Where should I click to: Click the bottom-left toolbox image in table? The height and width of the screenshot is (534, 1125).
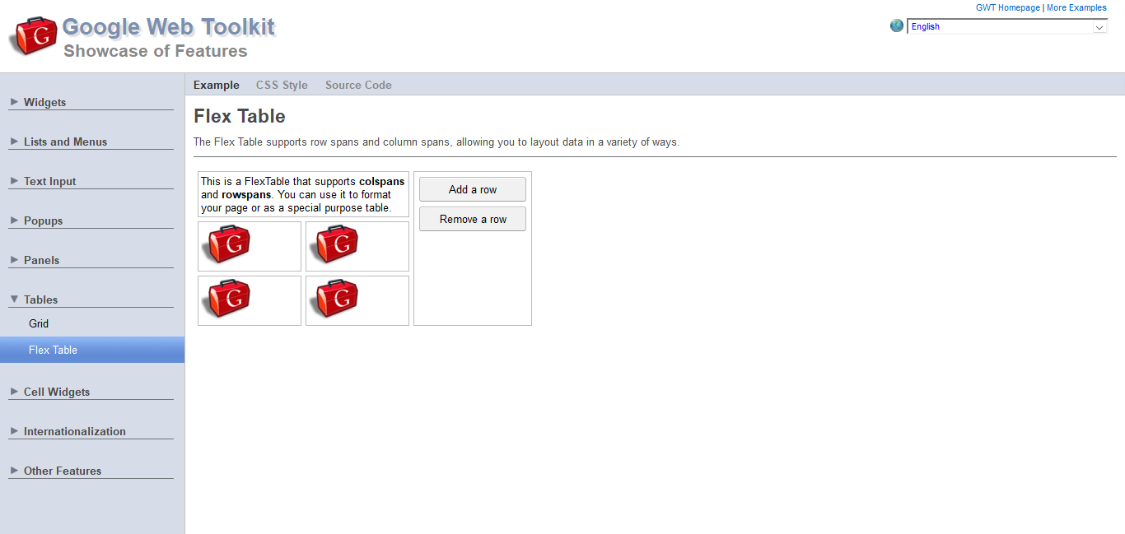[226, 300]
